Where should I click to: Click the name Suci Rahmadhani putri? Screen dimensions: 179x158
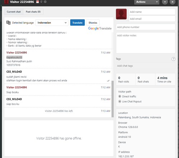coord(19,61)
